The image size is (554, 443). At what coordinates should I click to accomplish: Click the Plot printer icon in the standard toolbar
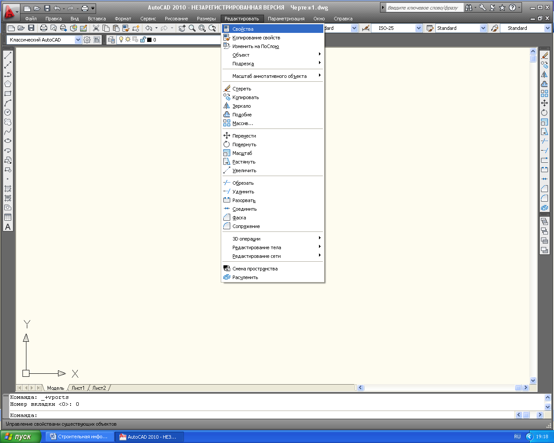[x=44, y=28]
